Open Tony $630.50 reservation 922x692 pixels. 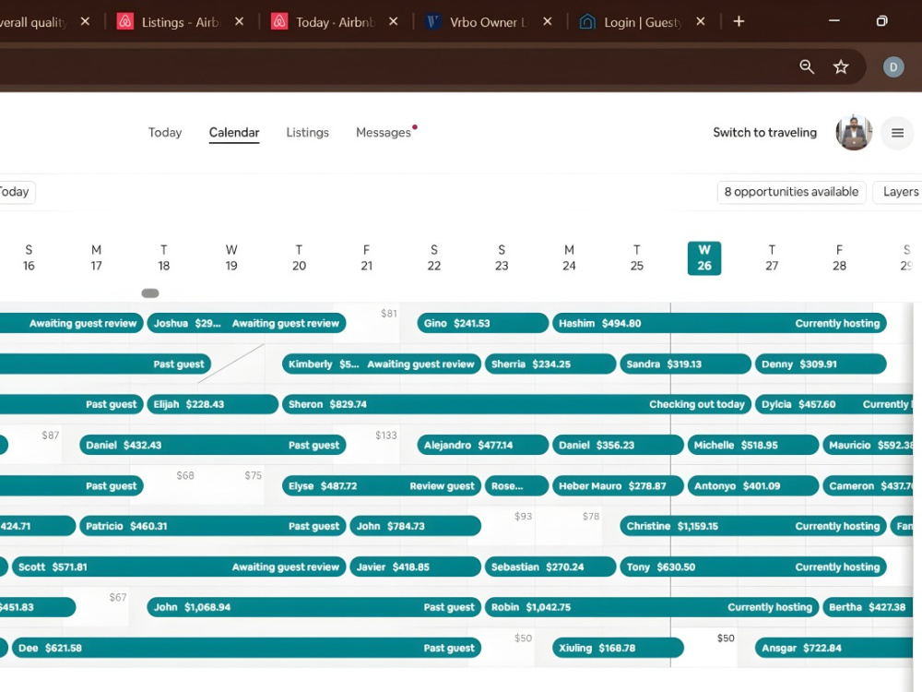[753, 567]
